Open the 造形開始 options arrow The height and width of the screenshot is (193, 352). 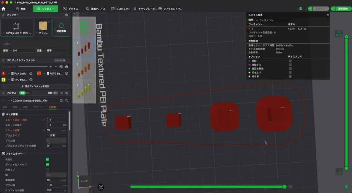(x=333, y=9)
